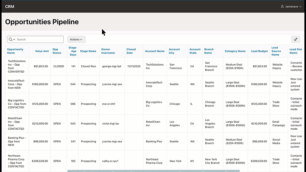Screen dimensions: 306x172
Task: Click the CLOSED status cell
Action: point(59,66)
